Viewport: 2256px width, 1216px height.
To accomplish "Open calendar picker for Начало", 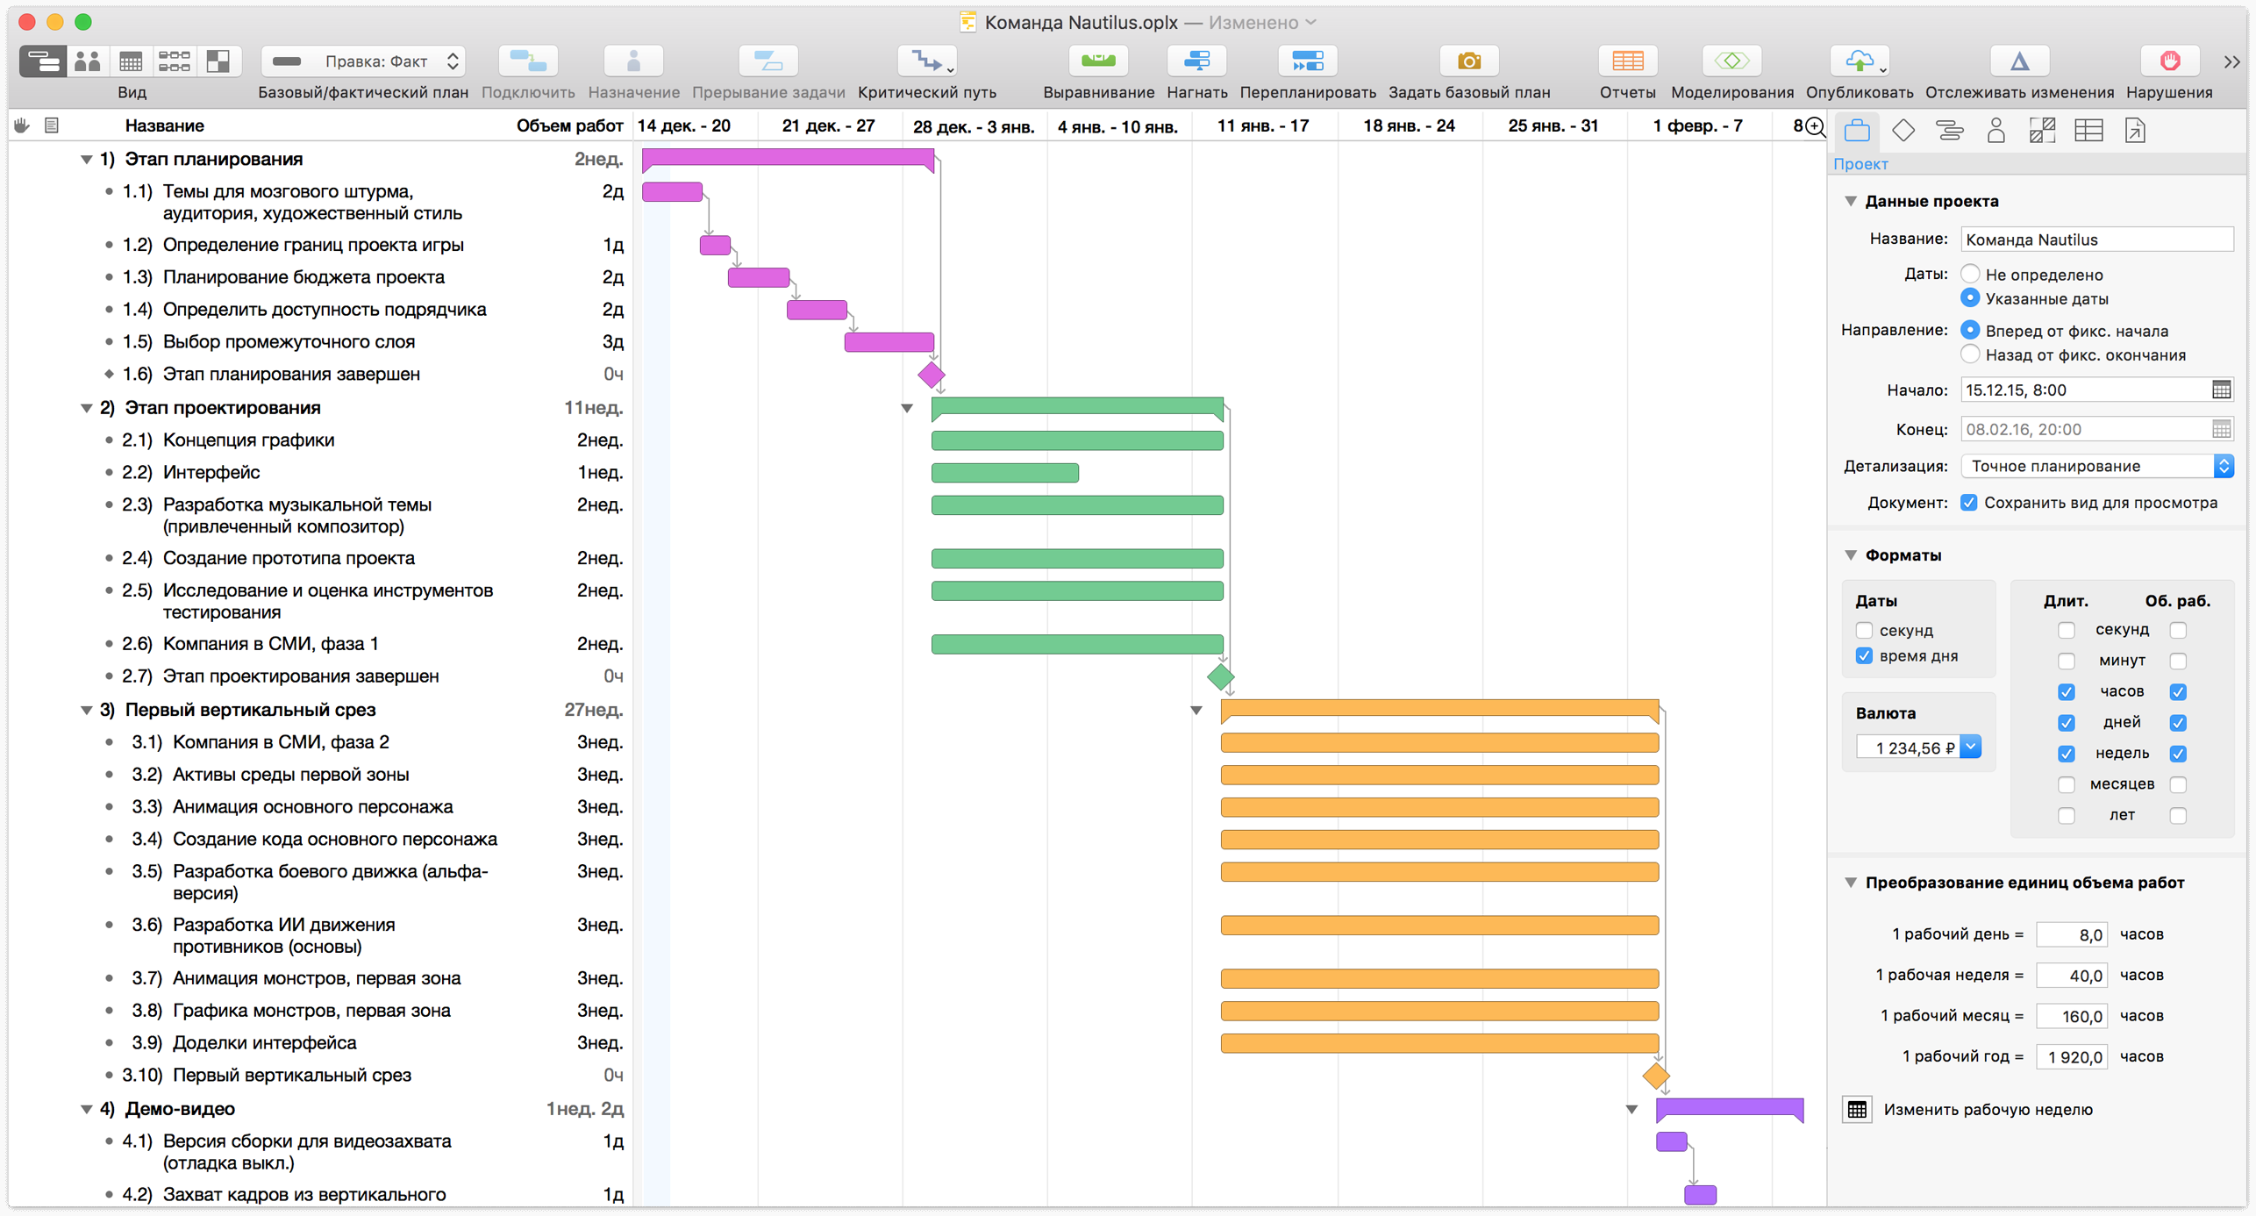I will tap(2221, 390).
